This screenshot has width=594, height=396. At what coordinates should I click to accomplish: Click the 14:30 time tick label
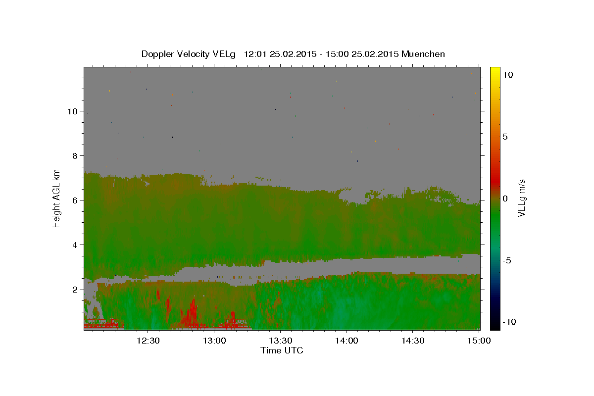(412, 341)
